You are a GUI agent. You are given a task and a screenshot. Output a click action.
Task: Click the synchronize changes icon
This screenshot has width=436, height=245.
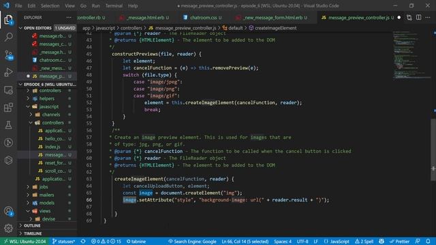83,242
